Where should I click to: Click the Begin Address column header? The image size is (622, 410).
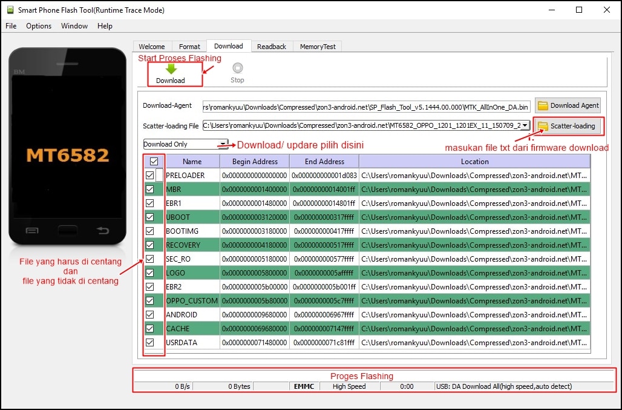255,162
